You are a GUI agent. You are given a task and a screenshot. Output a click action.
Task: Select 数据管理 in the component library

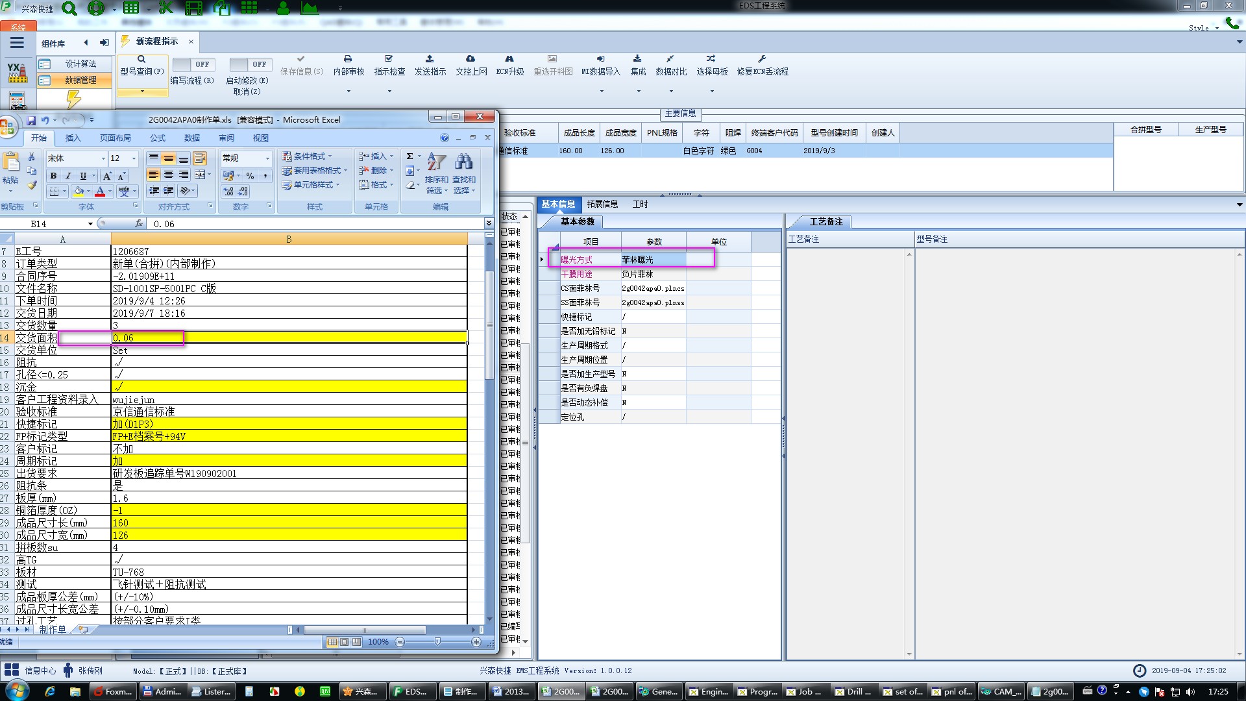[80, 80]
